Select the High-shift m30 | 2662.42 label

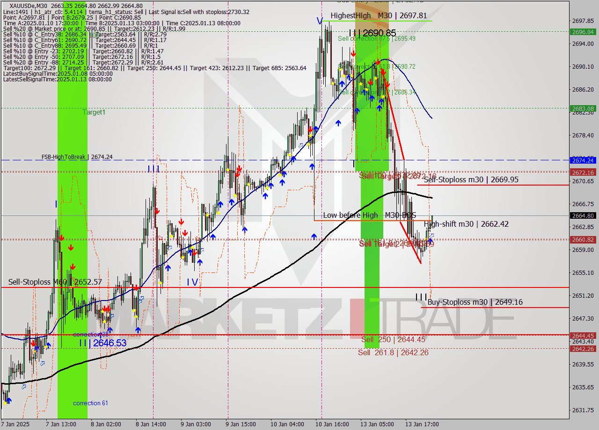(466, 224)
